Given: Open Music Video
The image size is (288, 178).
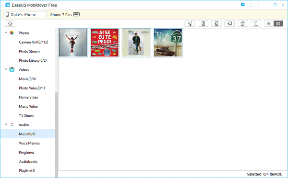Looking at the screenshot, I should click(28, 106).
